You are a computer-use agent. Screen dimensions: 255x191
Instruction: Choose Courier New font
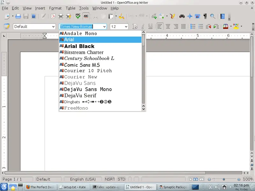[x=100, y=77]
